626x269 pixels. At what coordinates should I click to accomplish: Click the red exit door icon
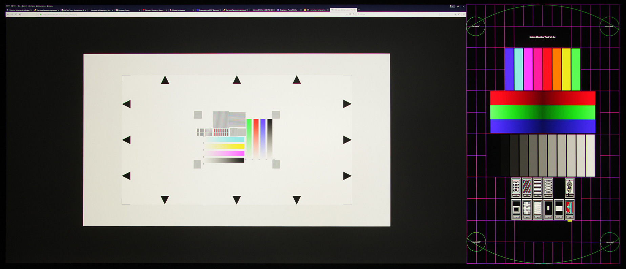569,209
